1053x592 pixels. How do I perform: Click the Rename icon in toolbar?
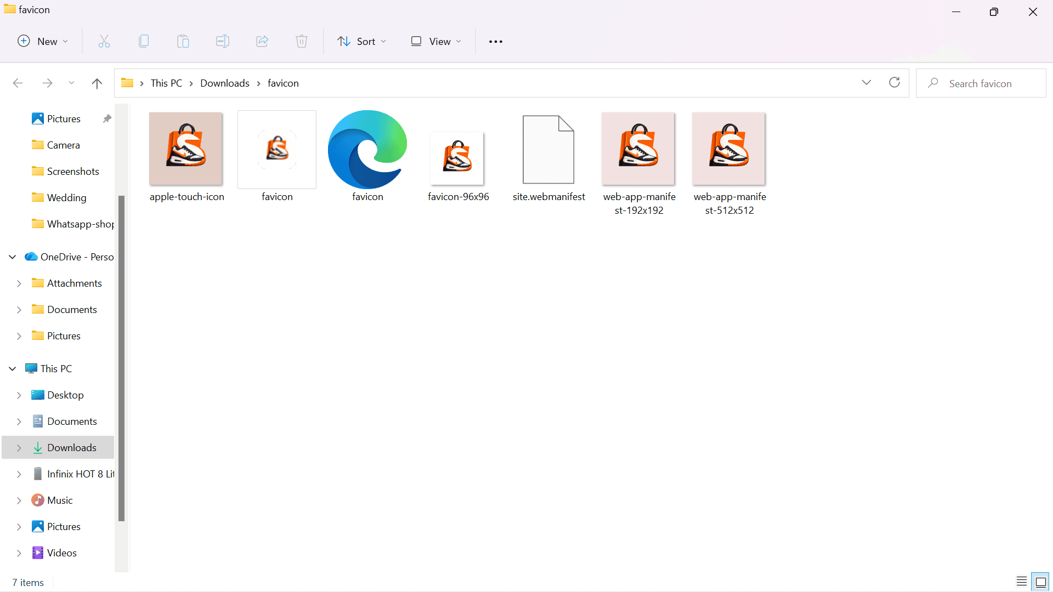click(223, 41)
